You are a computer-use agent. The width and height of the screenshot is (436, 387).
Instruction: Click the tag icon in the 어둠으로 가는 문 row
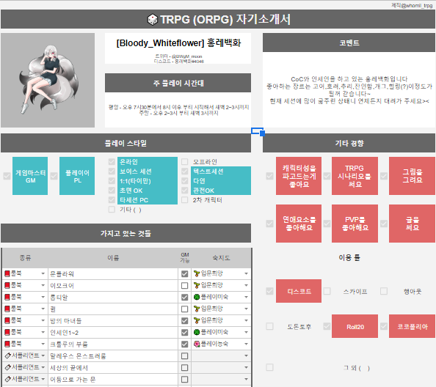point(8,379)
